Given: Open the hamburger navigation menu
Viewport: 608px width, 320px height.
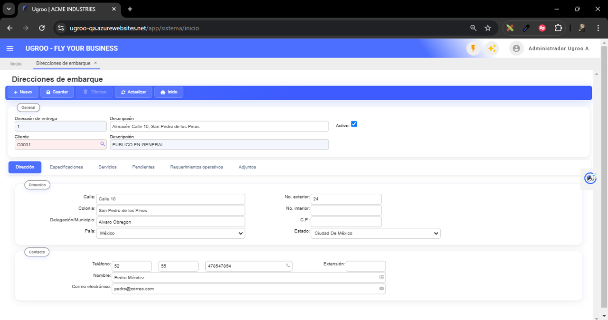Looking at the screenshot, I should click(10, 48).
